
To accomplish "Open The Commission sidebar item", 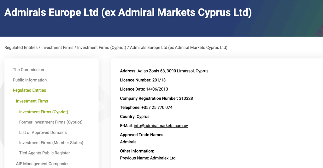I will click(x=28, y=70).
